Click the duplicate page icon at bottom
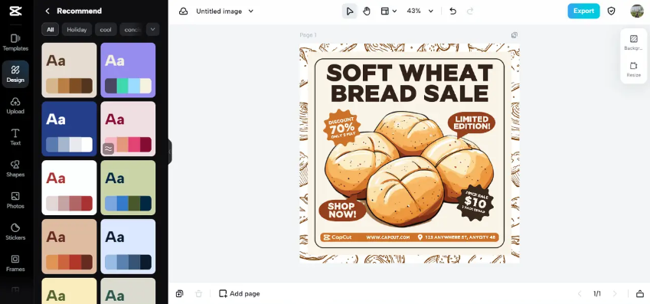This screenshot has width=650, height=304. click(179, 293)
